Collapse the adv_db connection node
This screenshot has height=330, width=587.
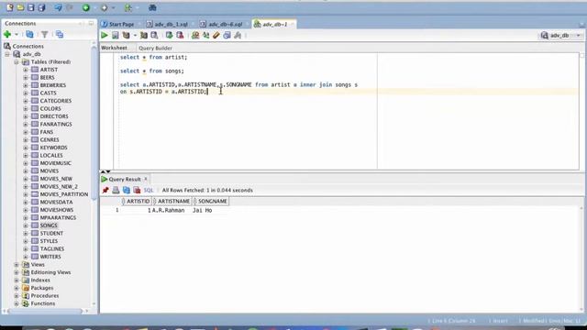7,54
